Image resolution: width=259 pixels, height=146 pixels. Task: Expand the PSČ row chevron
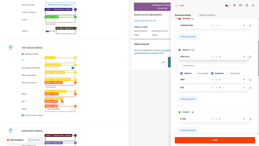pyautogui.click(x=244, y=88)
